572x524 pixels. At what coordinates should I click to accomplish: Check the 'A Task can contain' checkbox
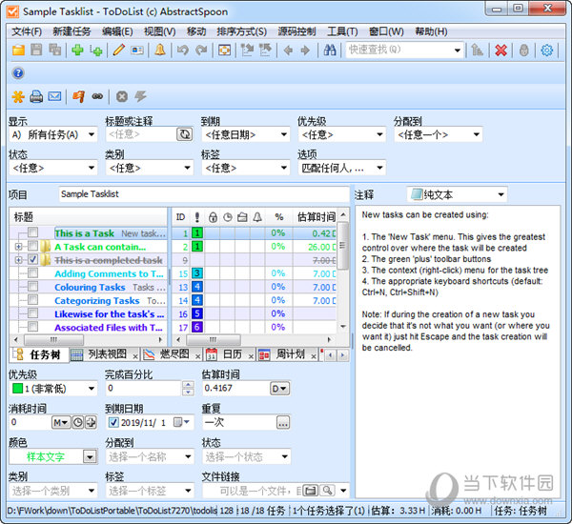[32, 246]
